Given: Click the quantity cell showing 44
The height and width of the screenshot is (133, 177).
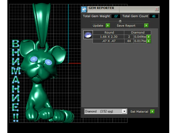Looking at the screenshot, I should [129, 41].
